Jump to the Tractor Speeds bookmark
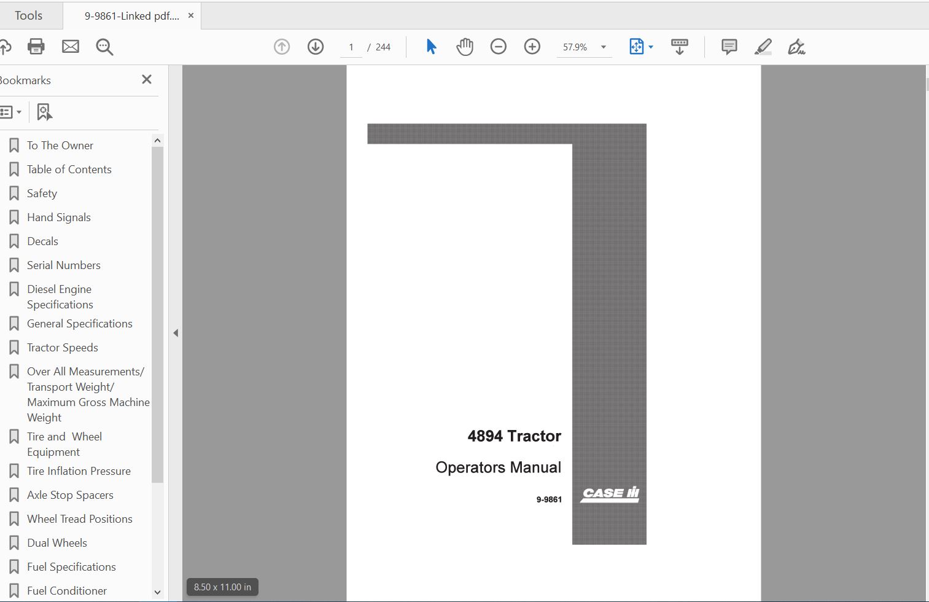Screen dimensions: 929x602 click(63, 348)
